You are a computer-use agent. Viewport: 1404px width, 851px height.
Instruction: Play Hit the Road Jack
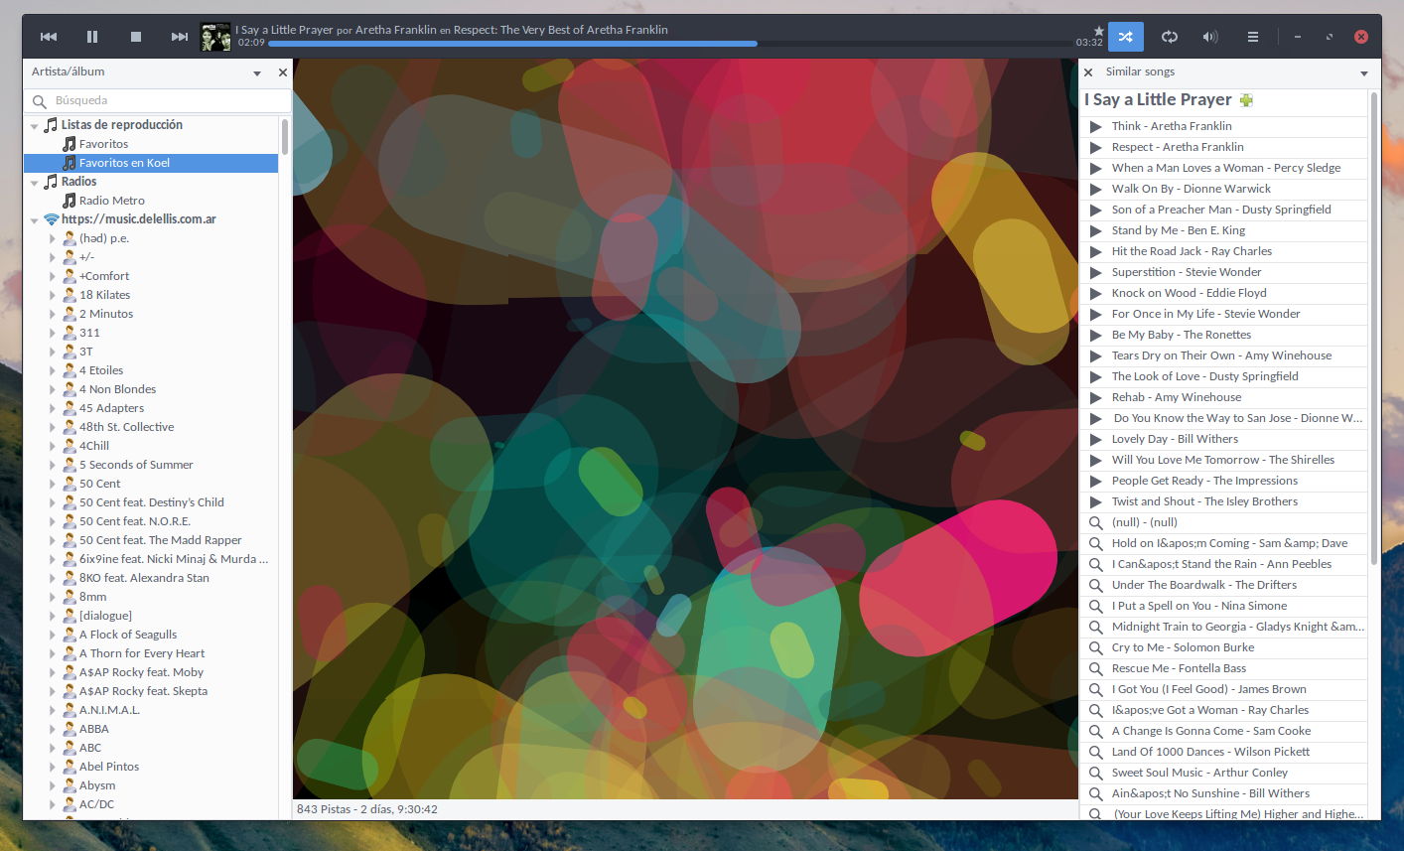tap(1096, 251)
